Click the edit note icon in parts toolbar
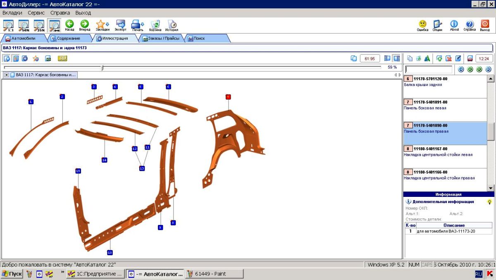 tap(458, 58)
